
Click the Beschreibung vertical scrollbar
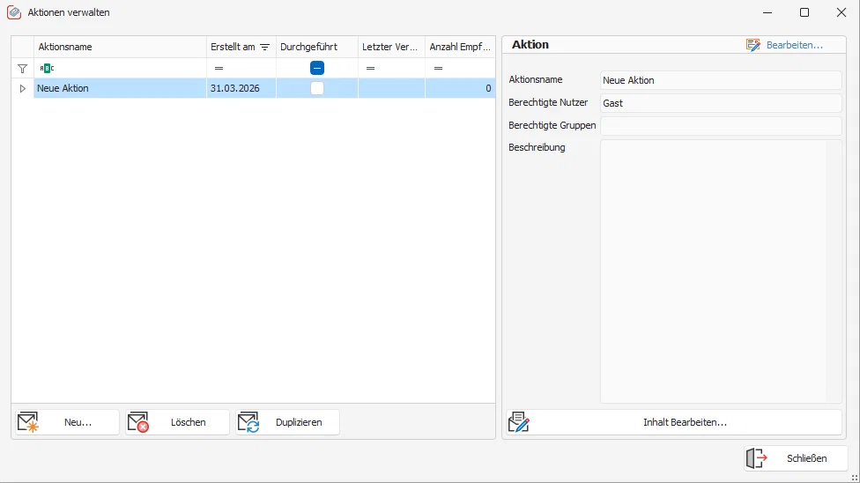(x=834, y=271)
